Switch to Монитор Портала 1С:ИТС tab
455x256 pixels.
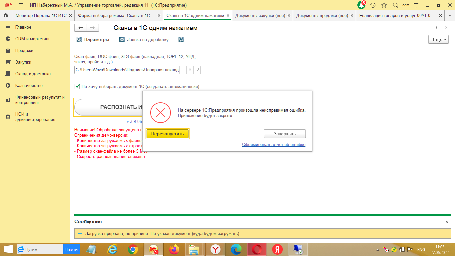coord(41,15)
